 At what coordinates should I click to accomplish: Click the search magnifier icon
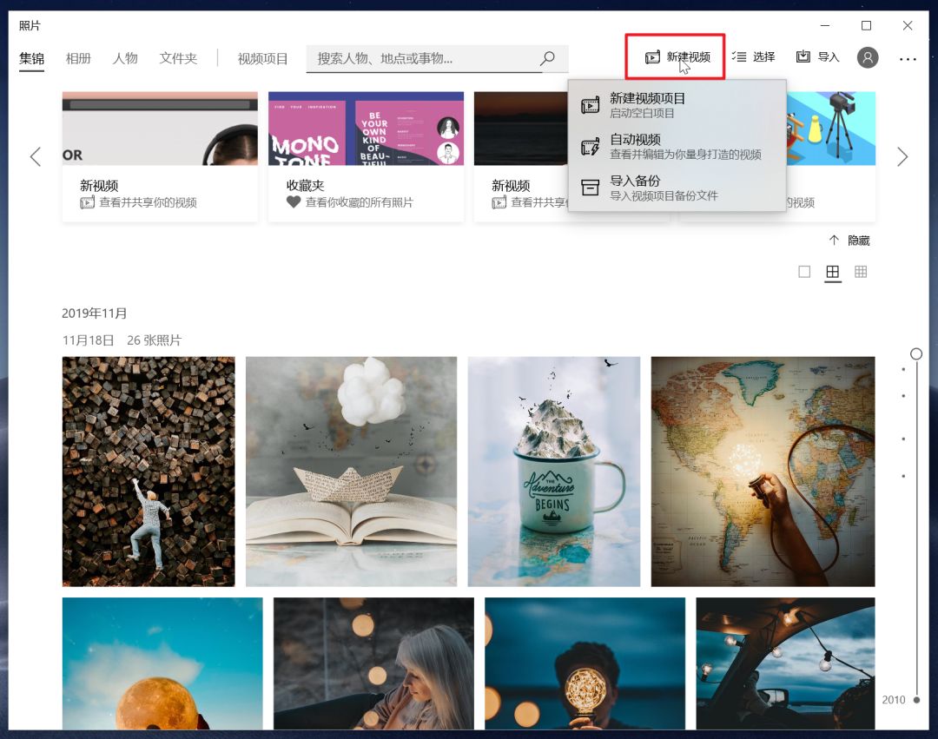click(x=547, y=57)
